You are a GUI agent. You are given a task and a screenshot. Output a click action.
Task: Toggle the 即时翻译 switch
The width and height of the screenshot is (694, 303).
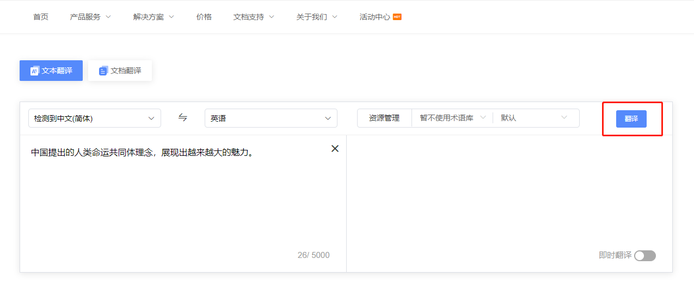[x=644, y=256]
